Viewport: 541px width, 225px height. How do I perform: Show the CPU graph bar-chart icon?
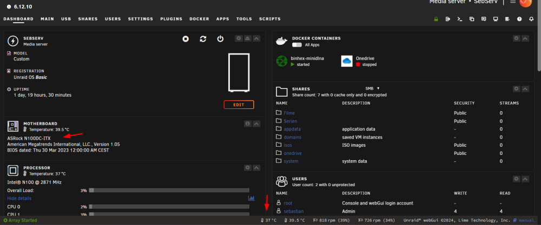pyautogui.click(x=251, y=198)
